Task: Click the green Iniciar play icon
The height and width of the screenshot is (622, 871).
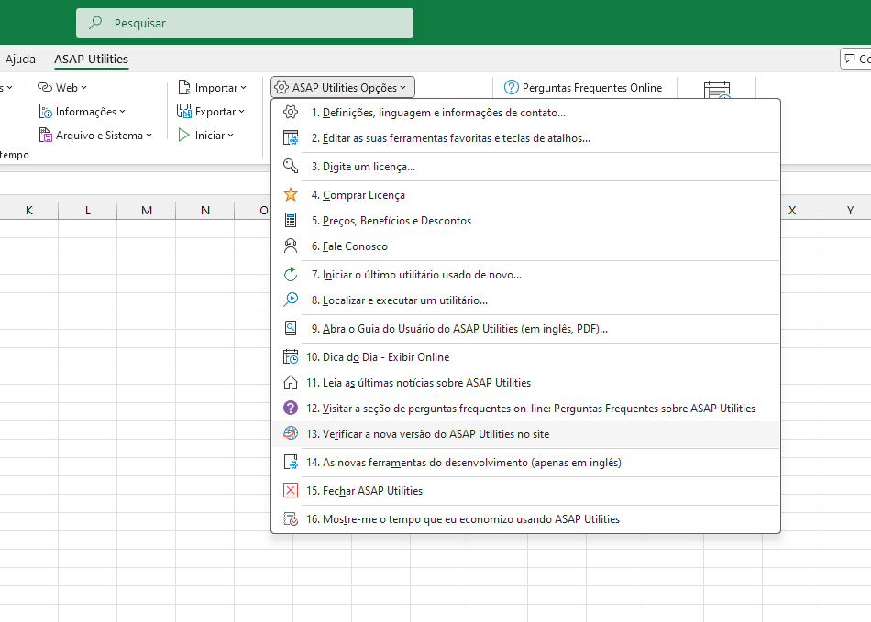Action: coord(183,135)
